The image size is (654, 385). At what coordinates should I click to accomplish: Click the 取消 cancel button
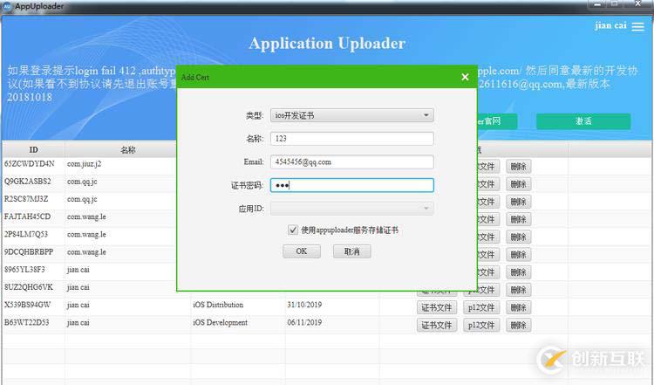tap(352, 251)
